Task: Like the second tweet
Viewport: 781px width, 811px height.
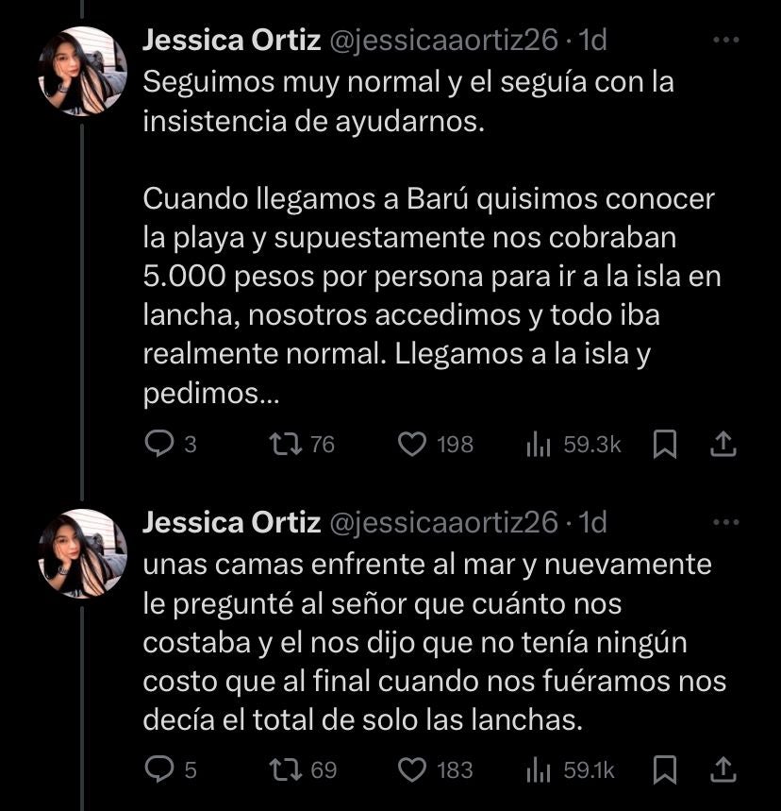Action: [411, 769]
